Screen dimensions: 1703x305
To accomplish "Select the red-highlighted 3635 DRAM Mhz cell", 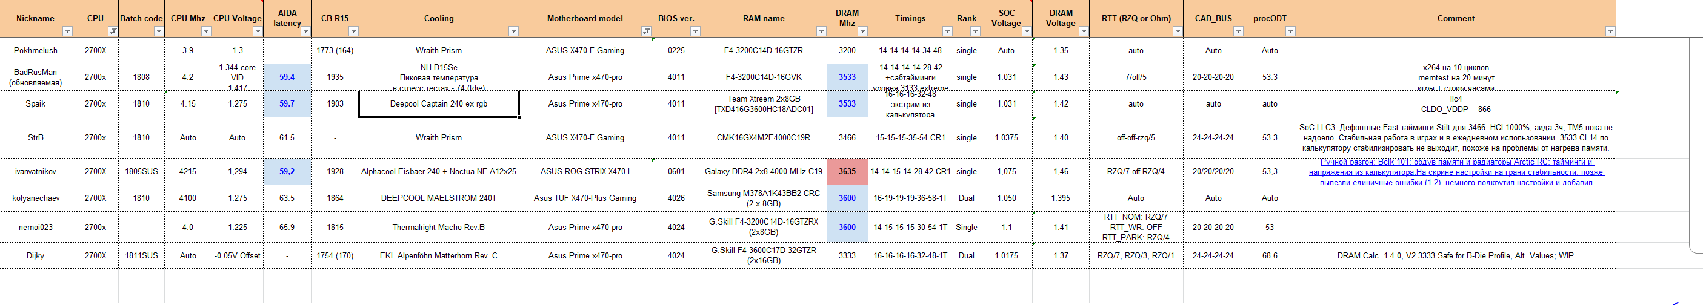I will 847,172.
